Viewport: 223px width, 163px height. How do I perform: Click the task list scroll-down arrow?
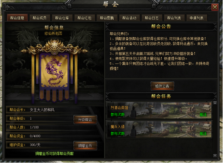click(x=215, y=155)
